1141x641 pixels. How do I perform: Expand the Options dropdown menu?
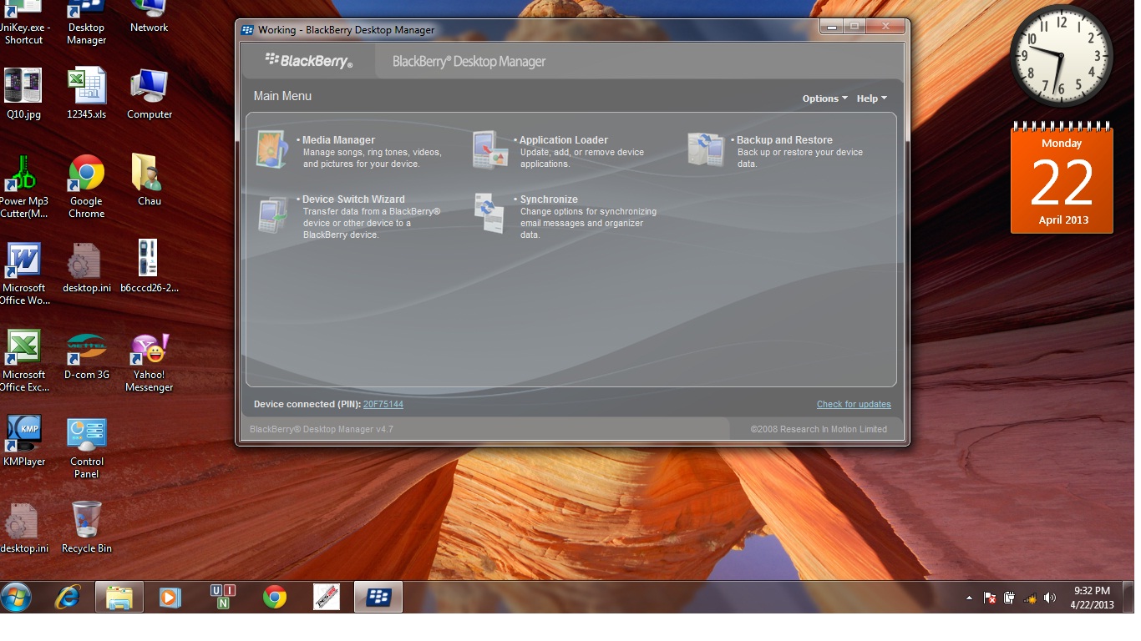[824, 98]
